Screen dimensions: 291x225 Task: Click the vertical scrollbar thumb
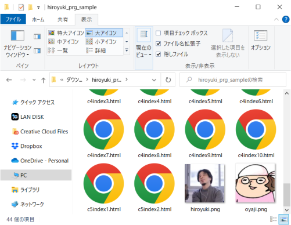point(286,195)
